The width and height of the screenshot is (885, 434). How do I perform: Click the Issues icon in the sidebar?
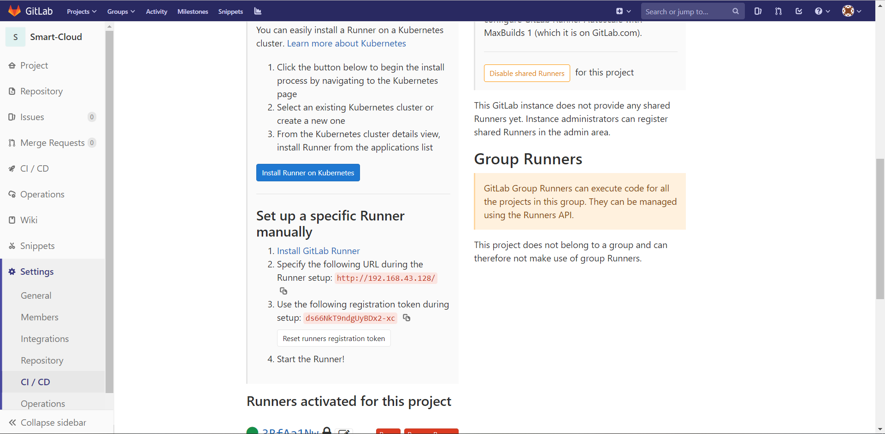tap(12, 117)
